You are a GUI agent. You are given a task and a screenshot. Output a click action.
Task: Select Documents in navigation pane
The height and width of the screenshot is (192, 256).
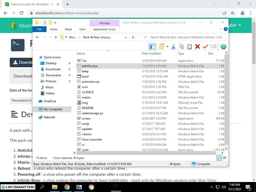coord(53,75)
